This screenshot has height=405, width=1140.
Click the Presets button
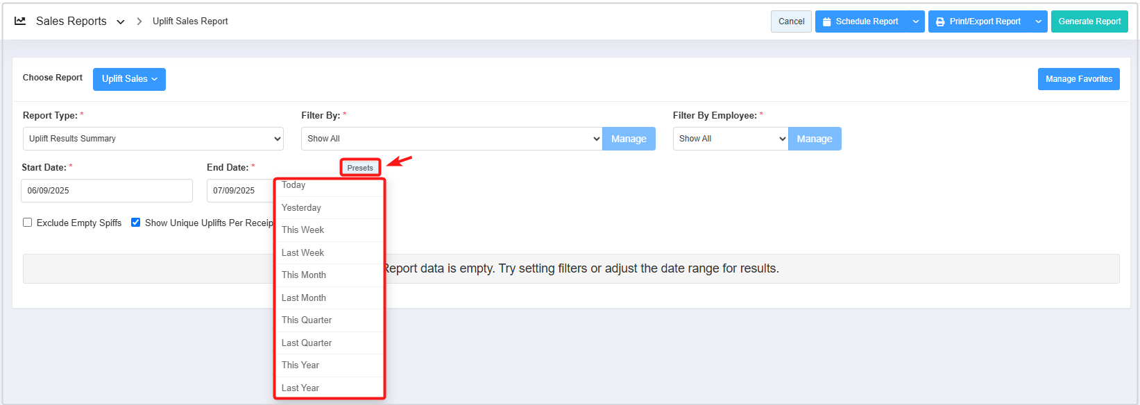point(360,168)
